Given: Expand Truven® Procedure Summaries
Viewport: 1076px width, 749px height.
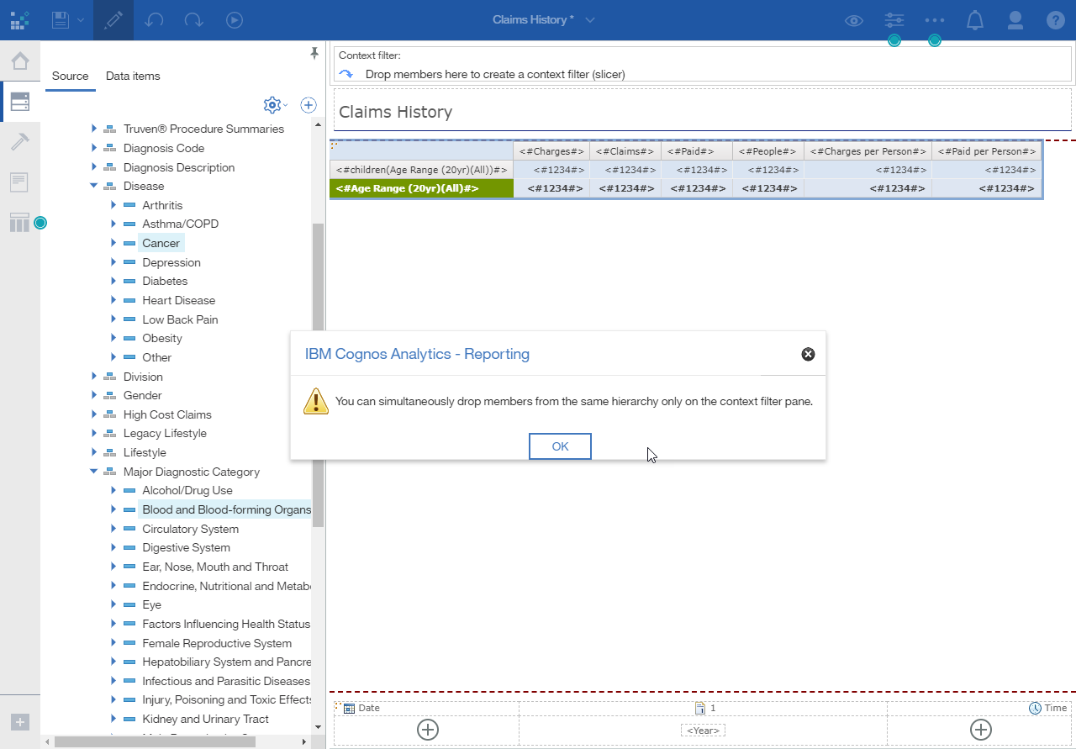Looking at the screenshot, I should 94,129.
